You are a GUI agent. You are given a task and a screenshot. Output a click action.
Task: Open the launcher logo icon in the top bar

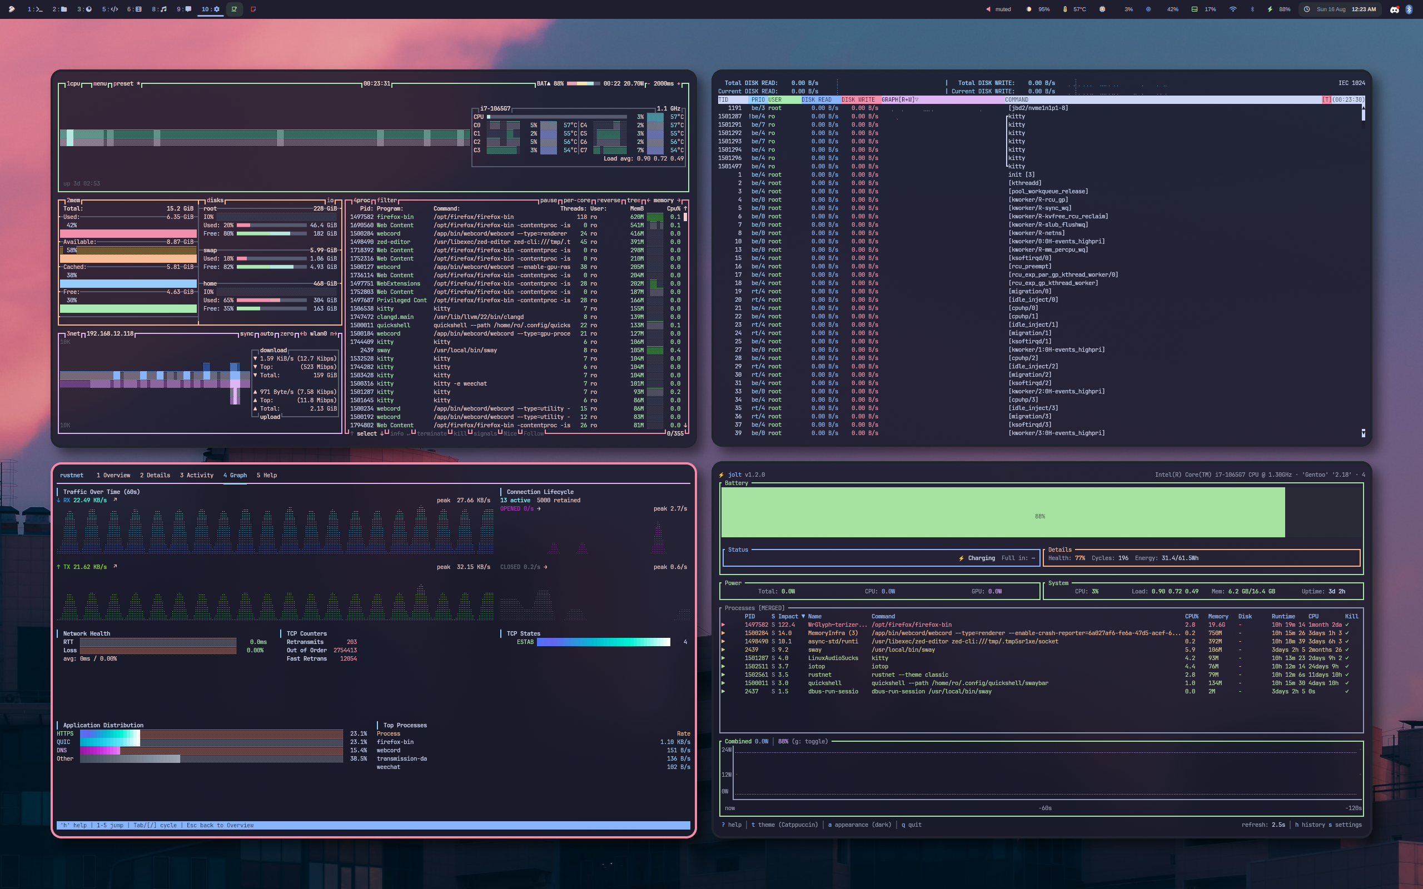tap(12, 9)
